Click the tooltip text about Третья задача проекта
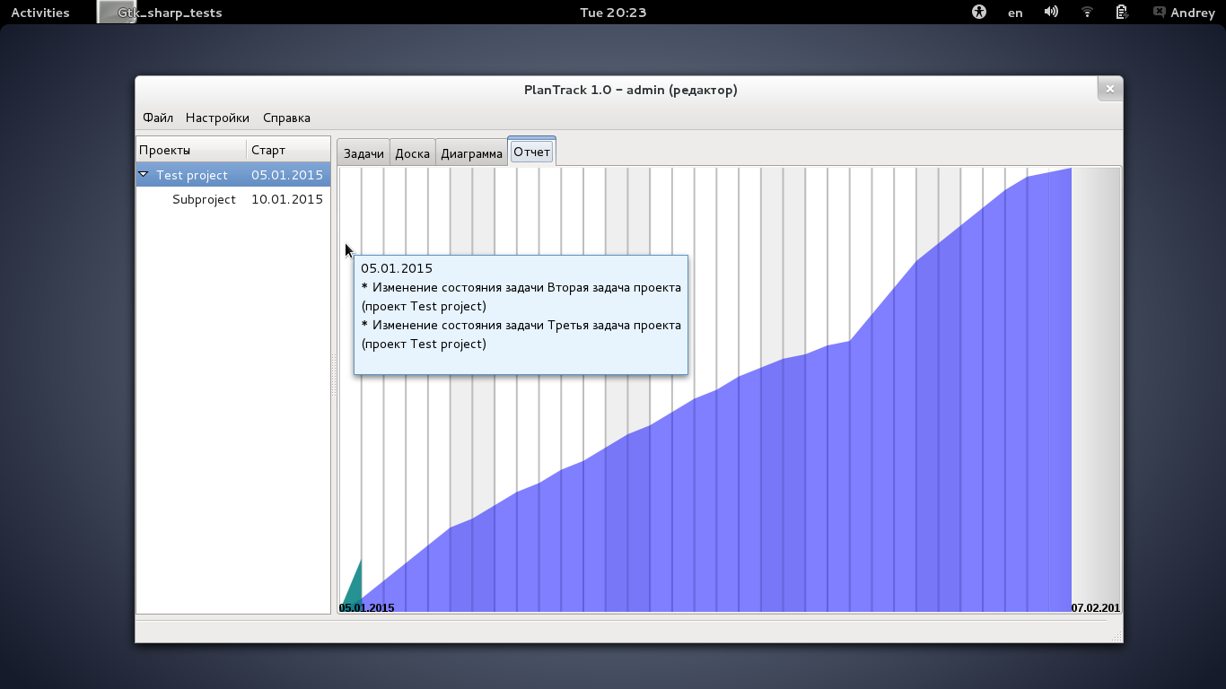Viewport: 1226px width, 689px height. pyautogui.click(x=521, y=335)
